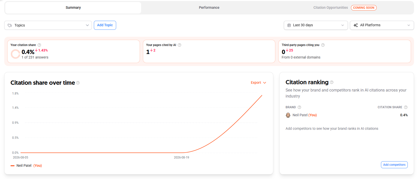Click the calendar icon in date filter

289,25
